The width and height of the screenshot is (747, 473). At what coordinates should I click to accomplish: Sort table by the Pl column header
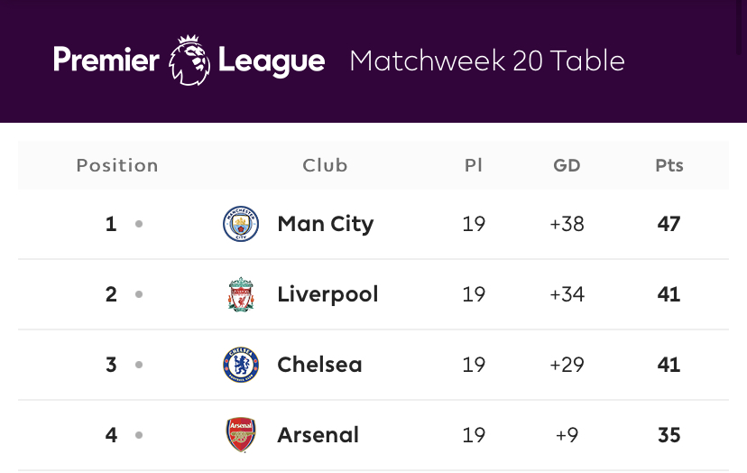(474, 165)
